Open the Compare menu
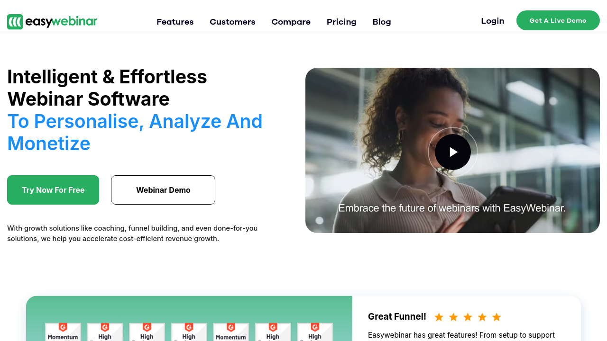This screenshot has width=607, height=341. (x=291, y=22)
